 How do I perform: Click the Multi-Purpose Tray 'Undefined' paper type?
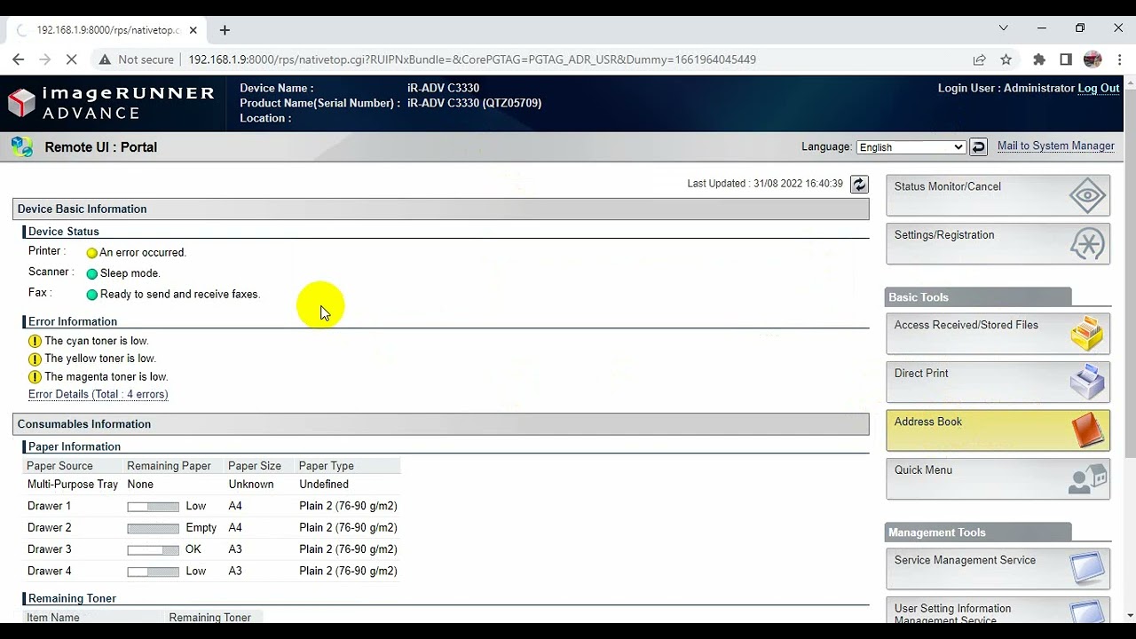coord(324,485)
